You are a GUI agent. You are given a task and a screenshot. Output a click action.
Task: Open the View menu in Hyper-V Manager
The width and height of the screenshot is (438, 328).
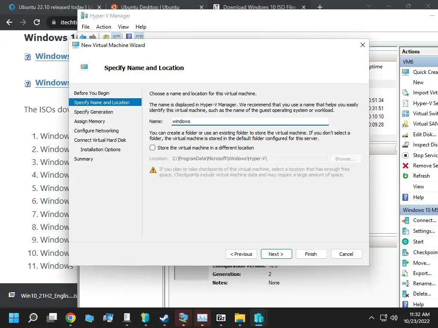pyautogui.click(x=123, y=27)
